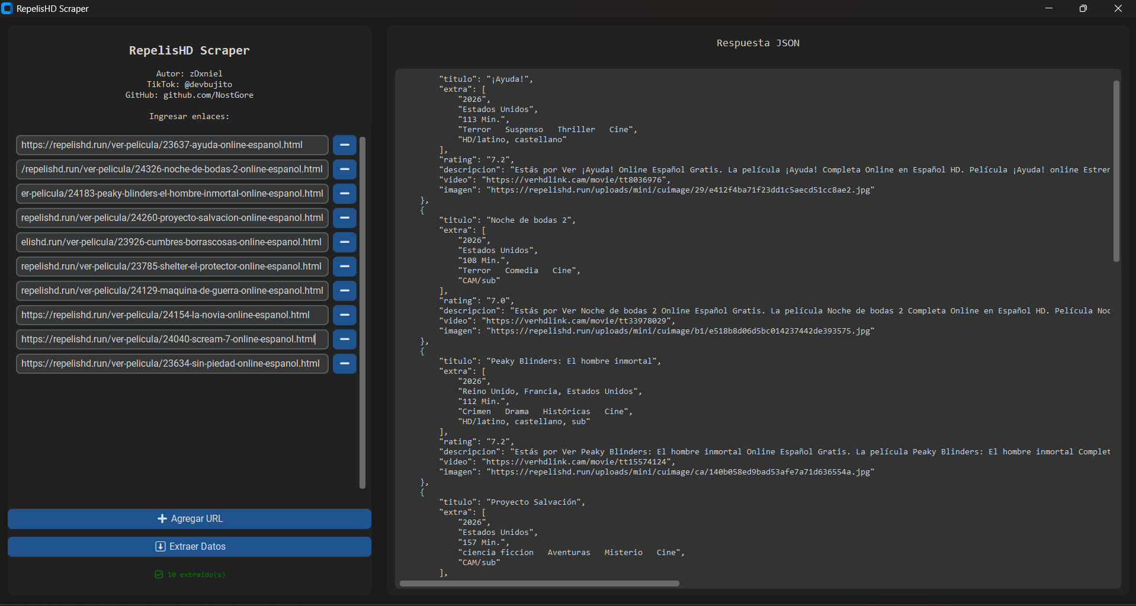The width and height of the screenshot is (1136, 606).
Task: Click the "Autor: zDxniel" line
Action: (190, 74)
